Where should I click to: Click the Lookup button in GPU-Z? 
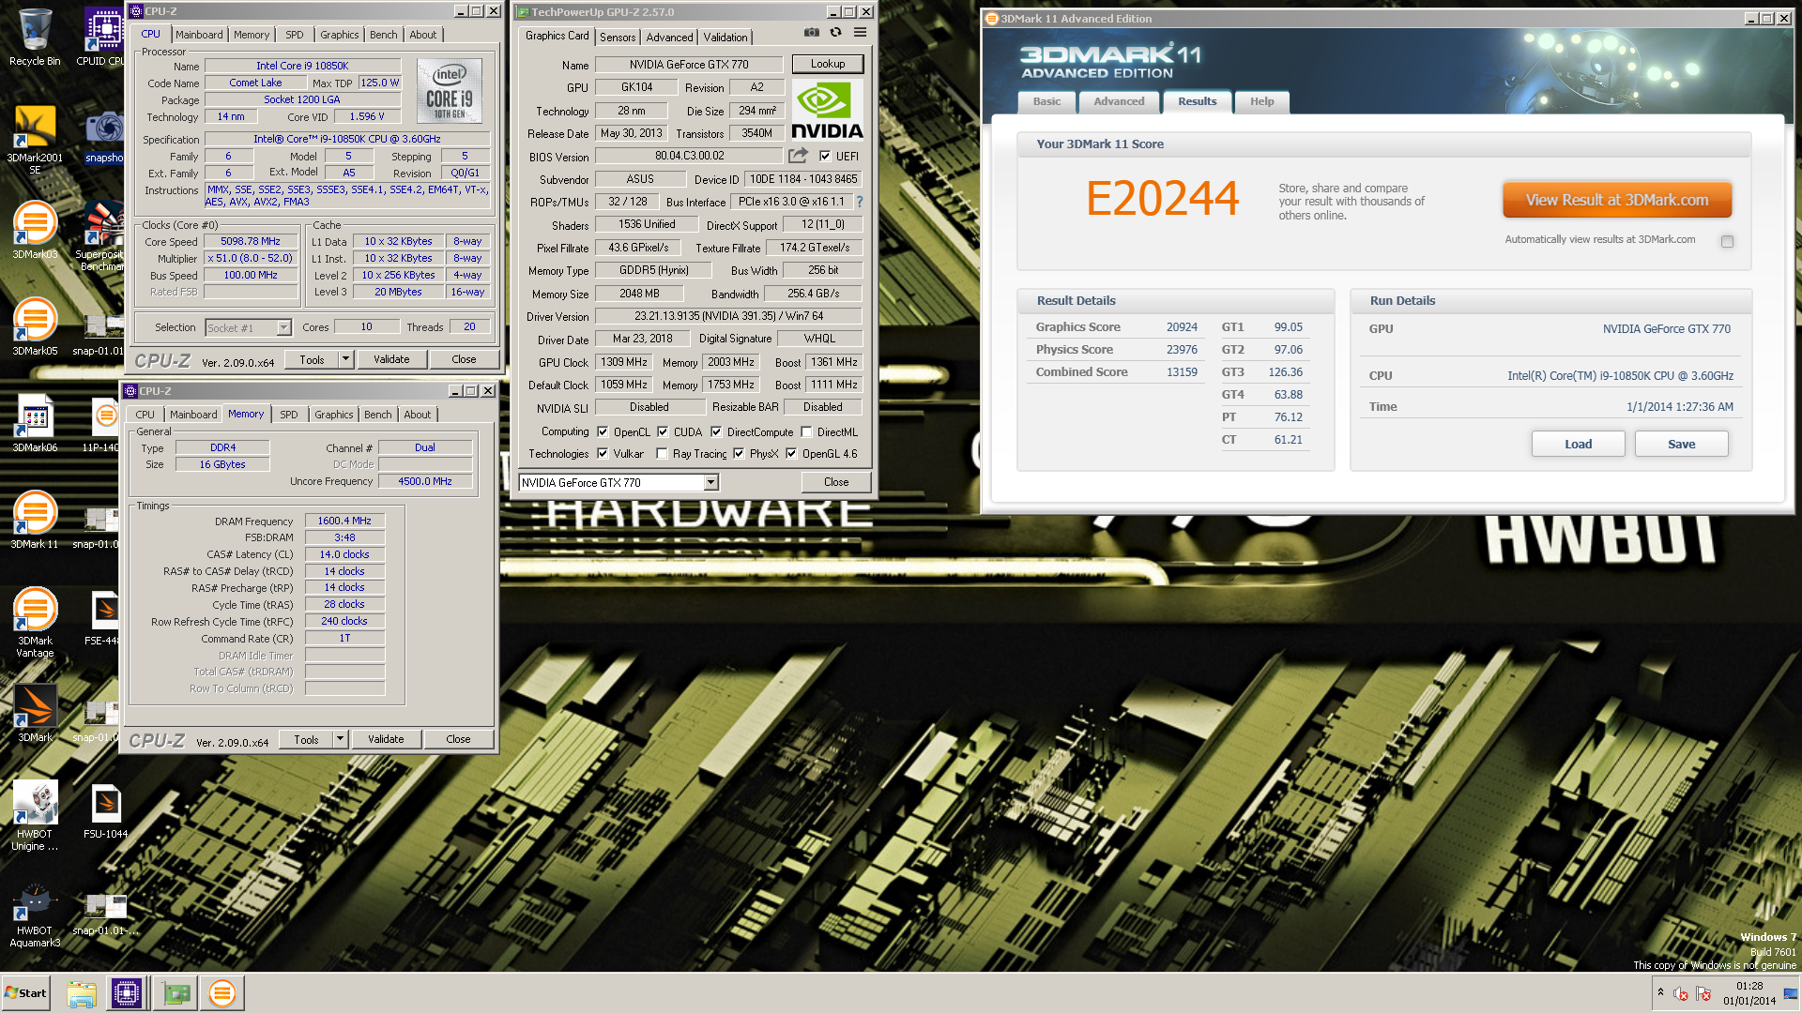coord(828,64)
